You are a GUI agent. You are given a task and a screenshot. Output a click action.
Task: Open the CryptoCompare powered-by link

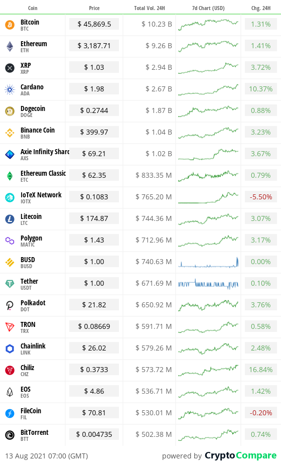240,455
